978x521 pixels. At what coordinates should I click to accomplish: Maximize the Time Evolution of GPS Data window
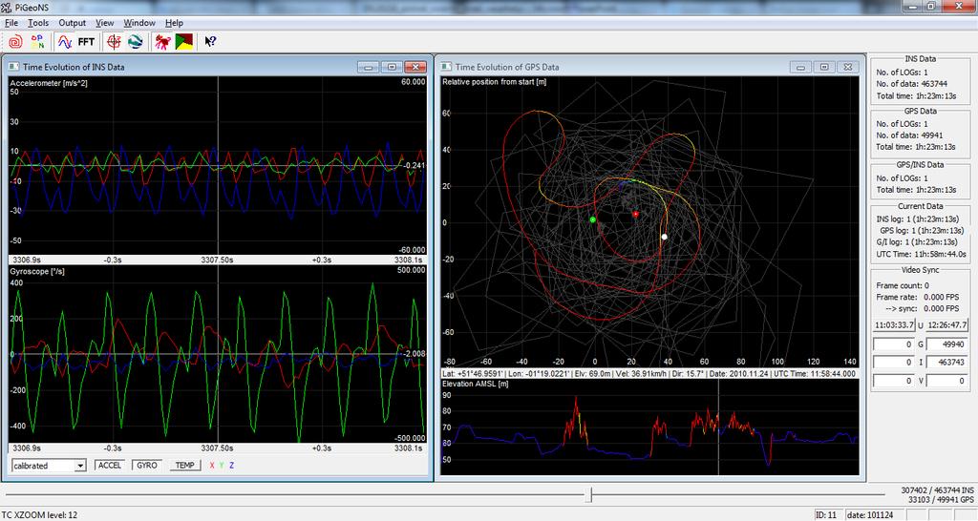tap(824, 67)
